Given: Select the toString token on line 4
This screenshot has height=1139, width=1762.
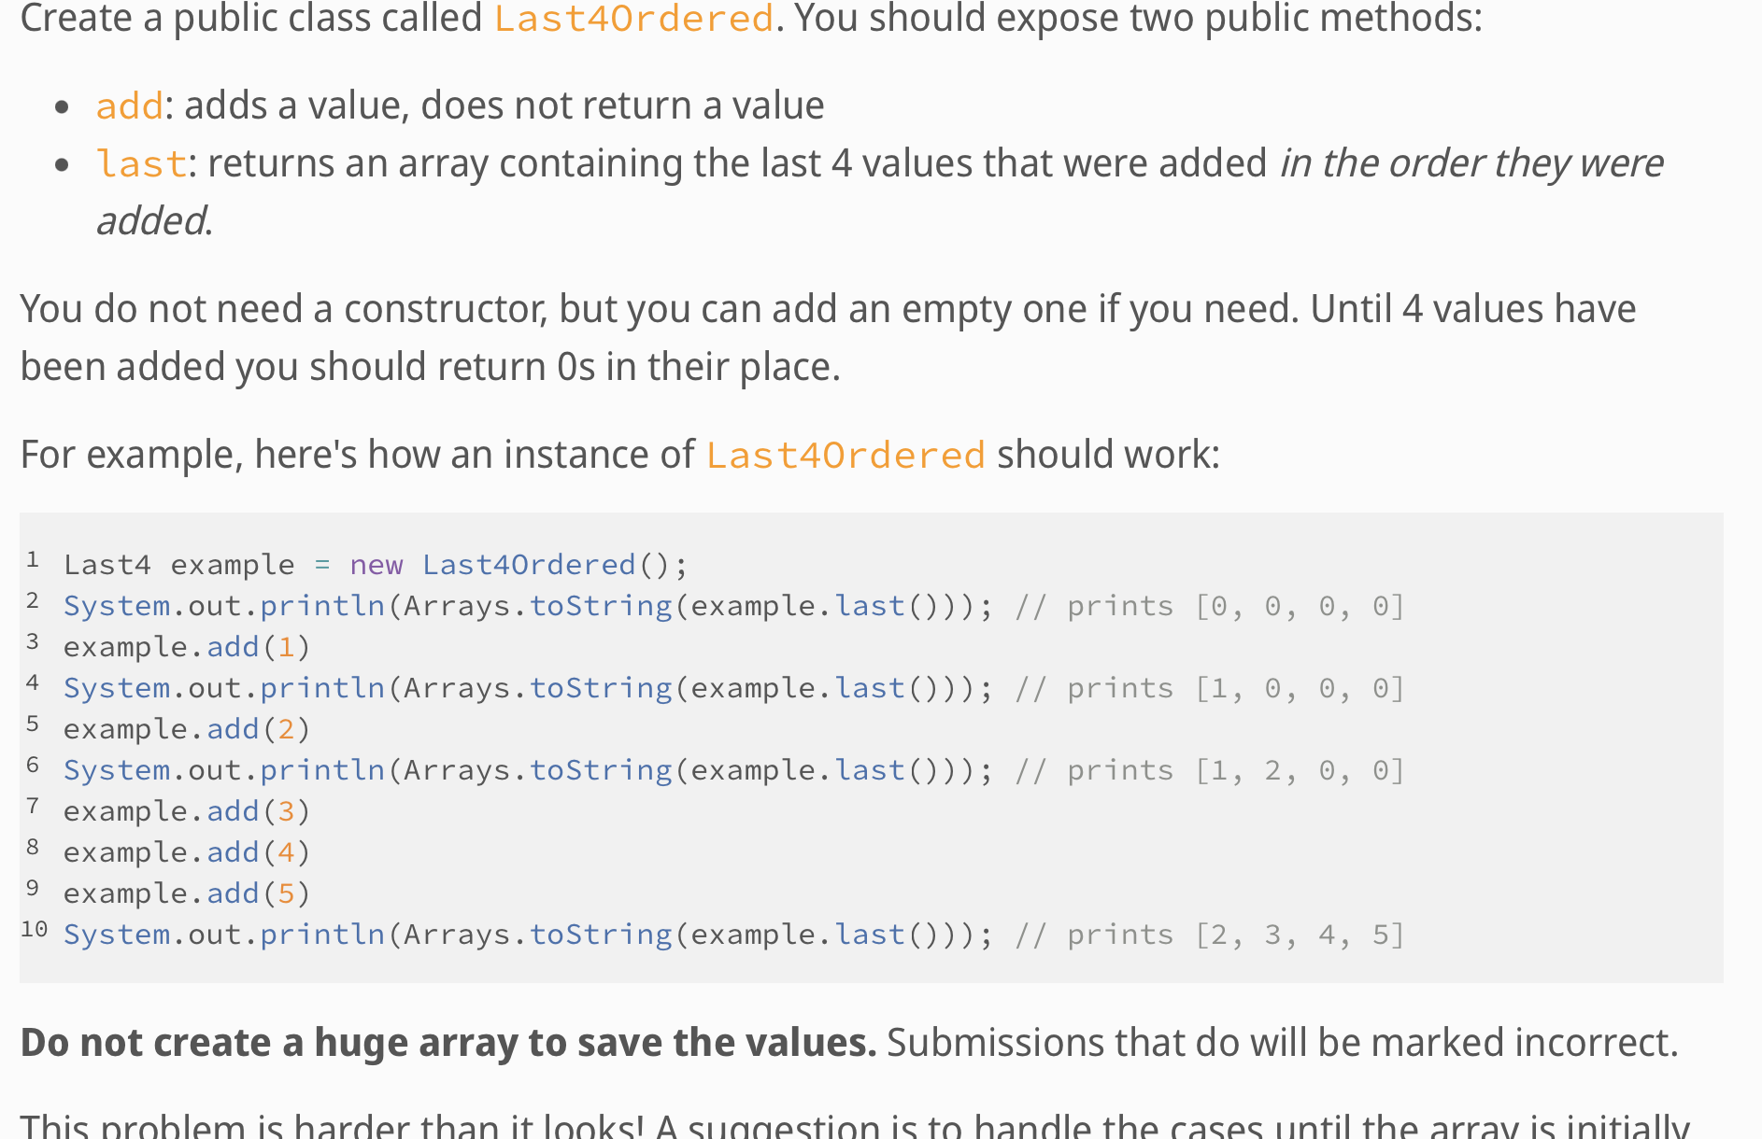Looking at the screenshot, I should 601,687.
